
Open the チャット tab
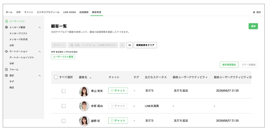[x=29, y=12]
